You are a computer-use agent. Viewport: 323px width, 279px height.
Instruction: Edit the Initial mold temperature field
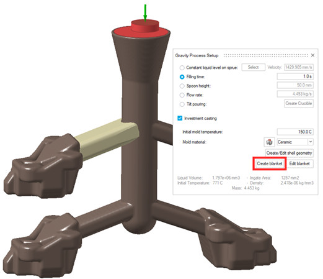pos(295,132)
